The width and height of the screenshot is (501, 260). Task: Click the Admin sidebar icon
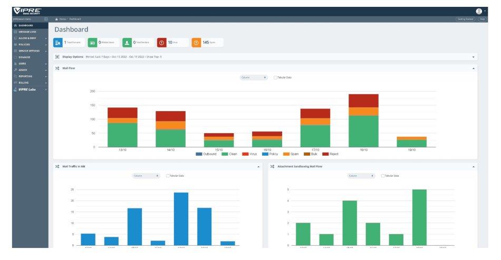click(15, 70)
